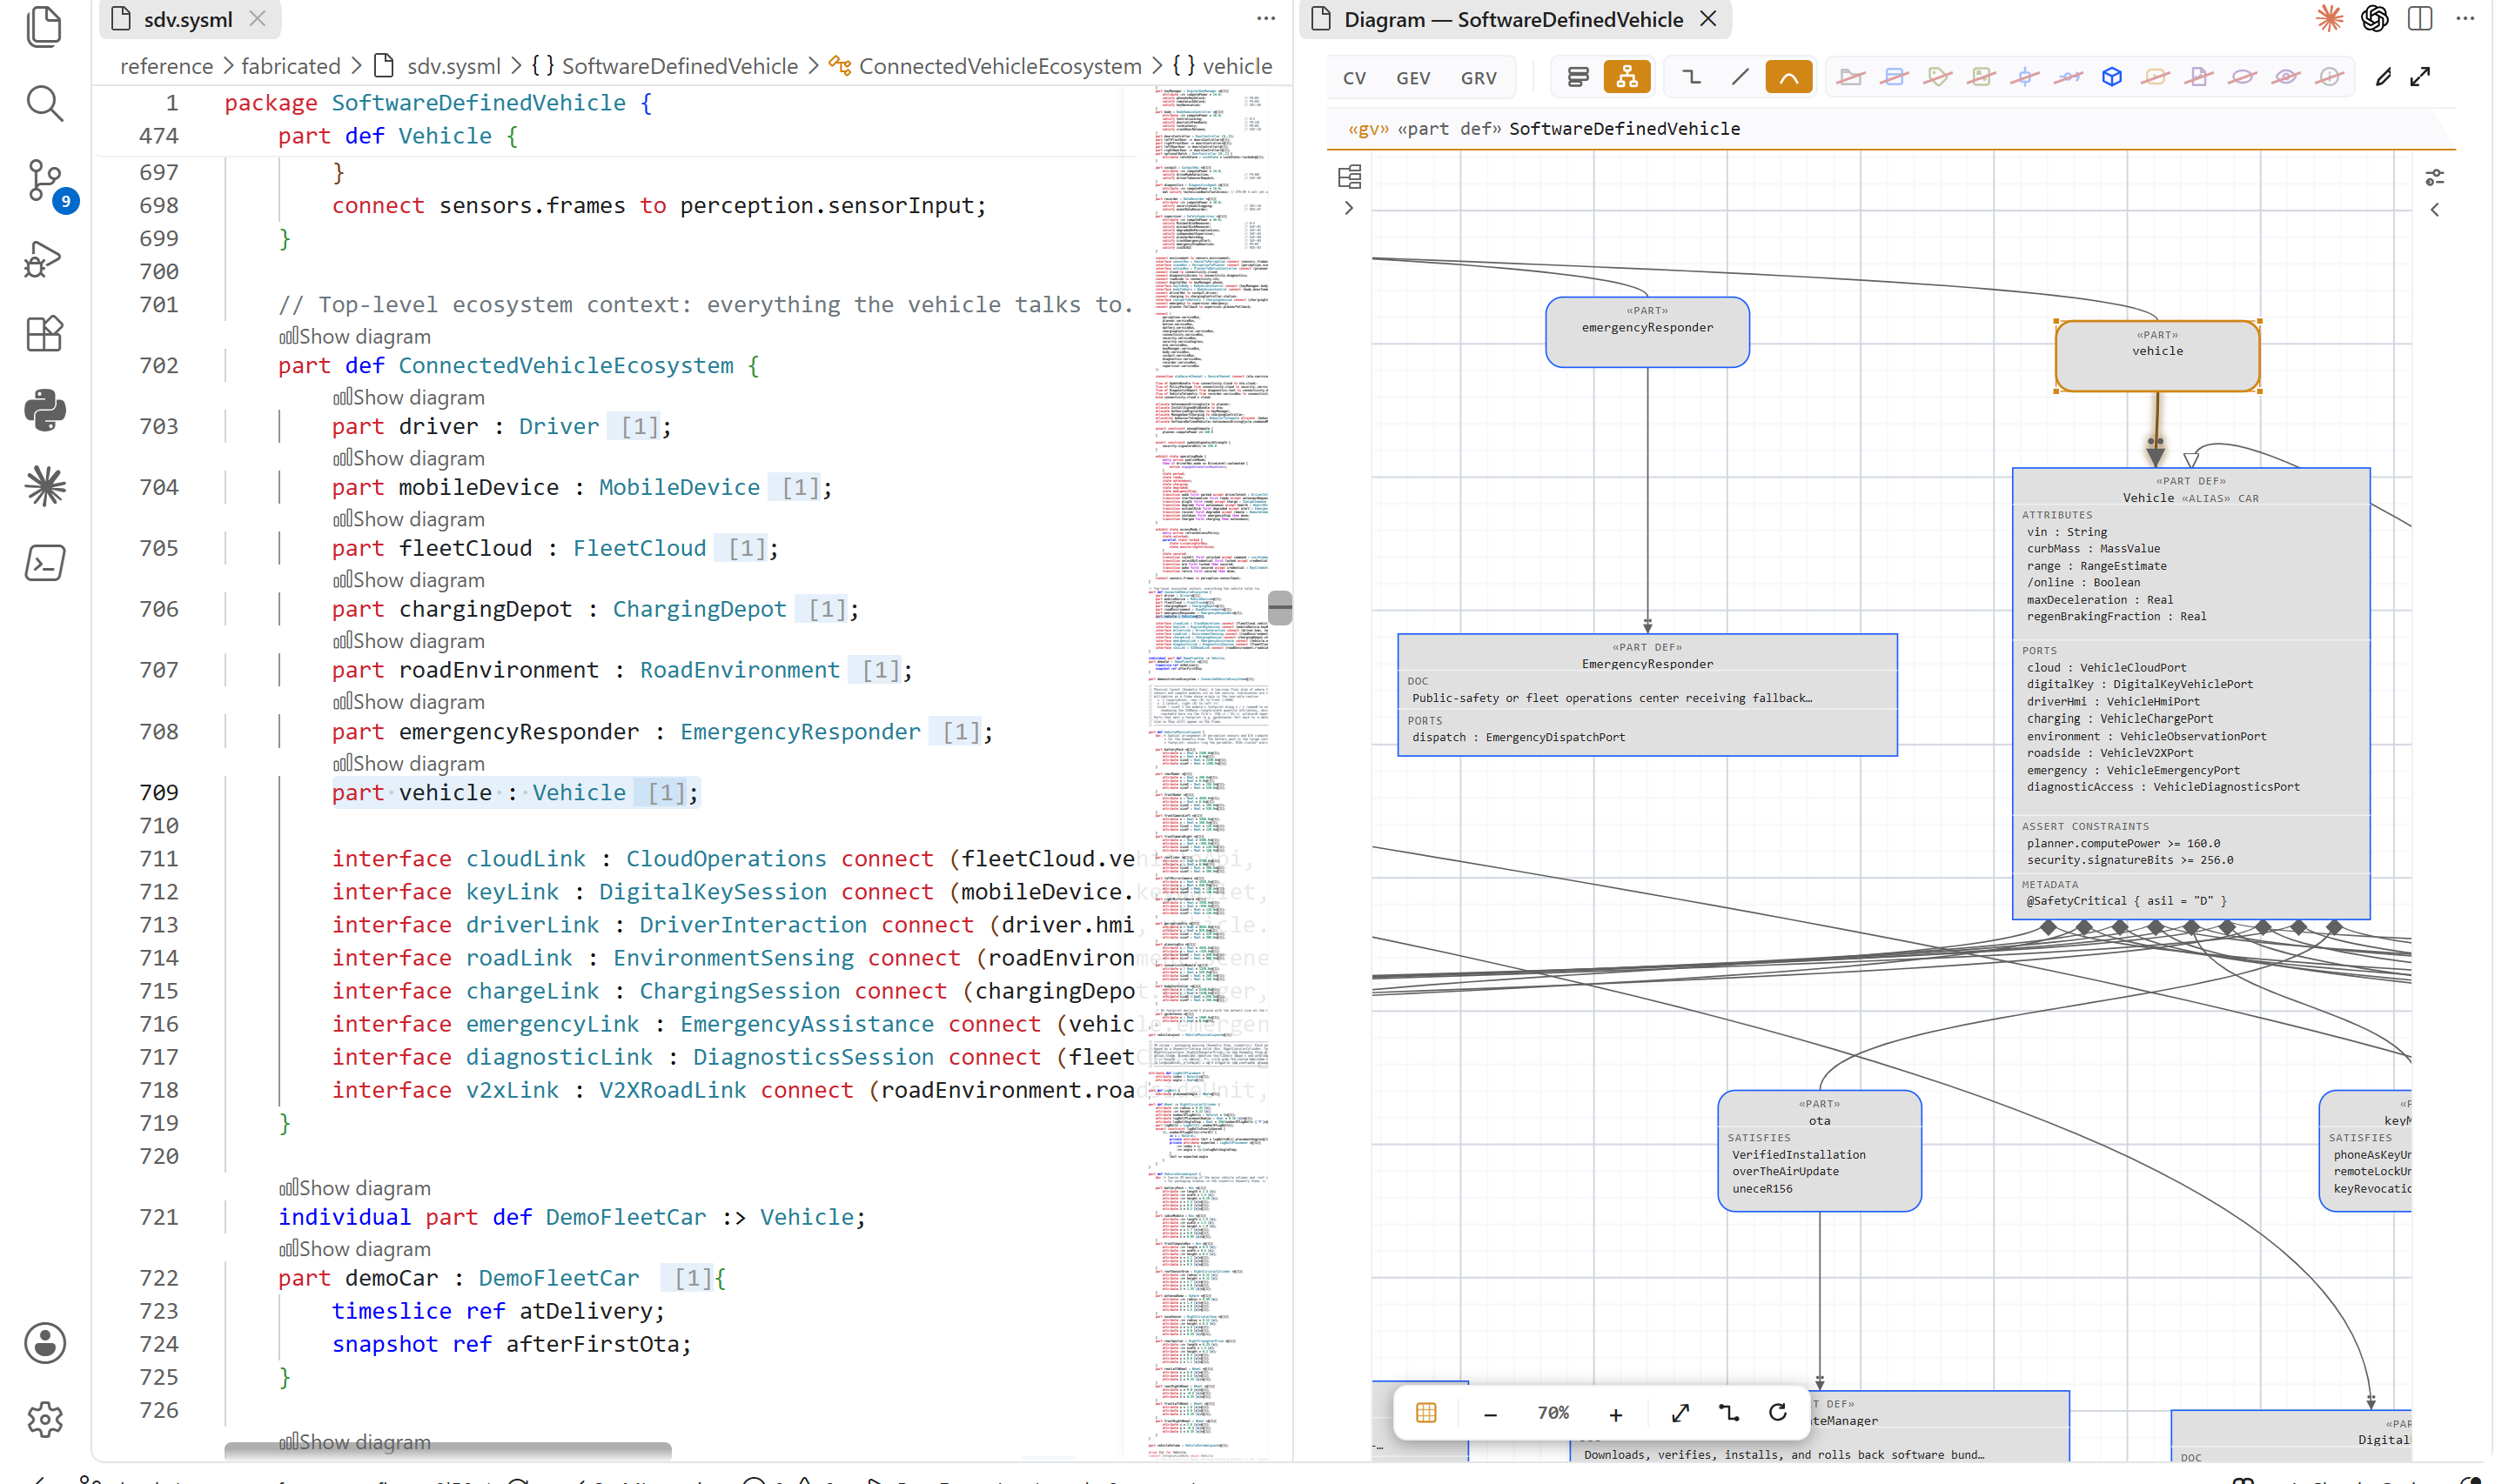Viewport: 2495px width, 1484px height.
Task: Open the Extensions icon in activity bar
Action: 44,334
